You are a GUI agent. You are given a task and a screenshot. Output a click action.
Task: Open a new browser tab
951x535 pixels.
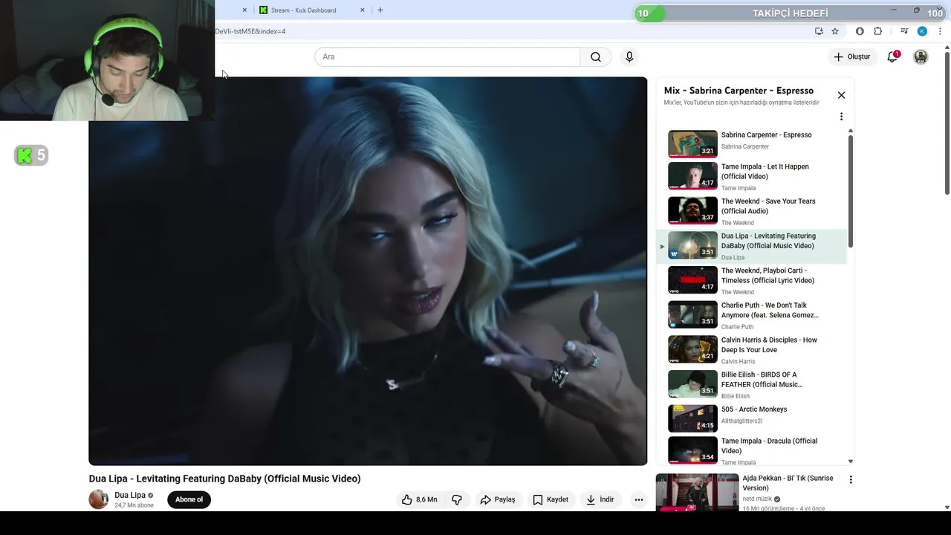(380, 10)
